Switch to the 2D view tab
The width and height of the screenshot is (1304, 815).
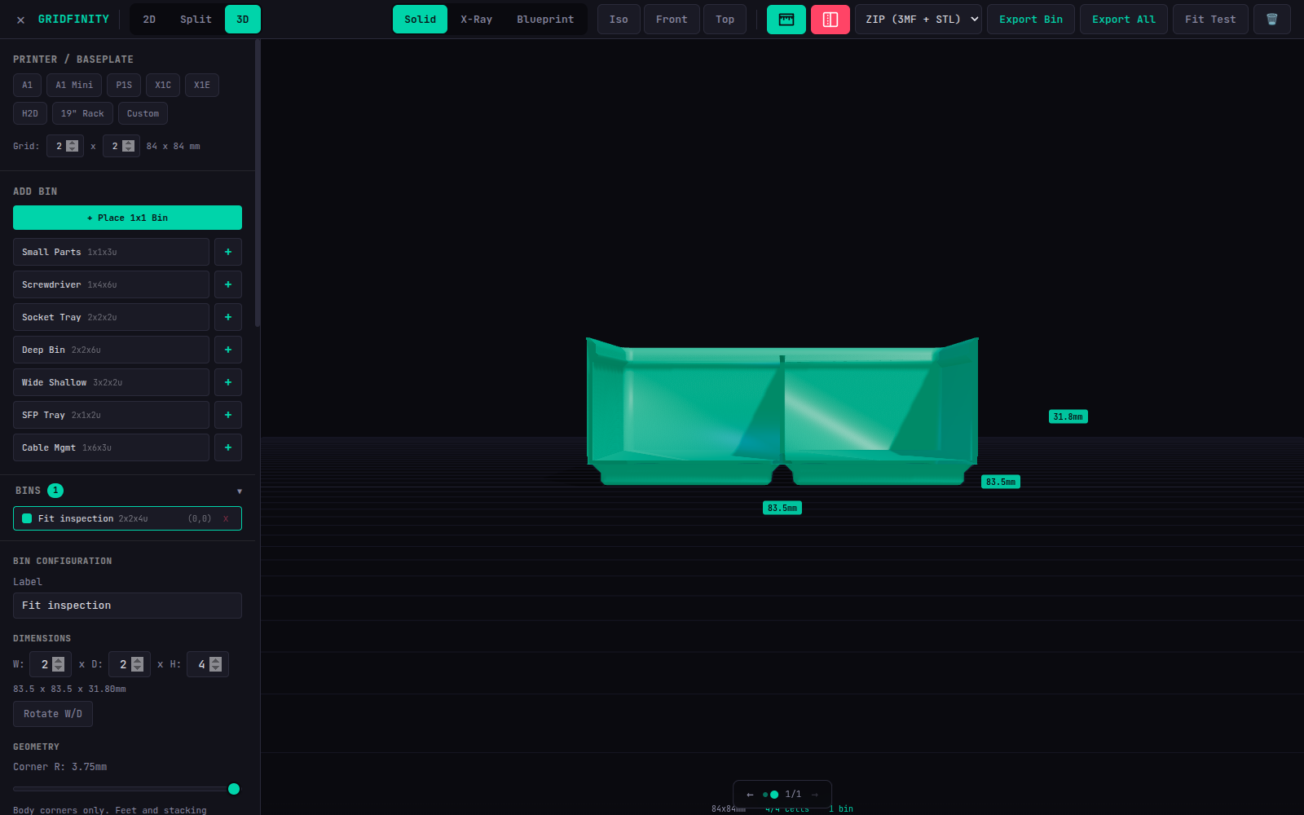(x=149, y=20)
